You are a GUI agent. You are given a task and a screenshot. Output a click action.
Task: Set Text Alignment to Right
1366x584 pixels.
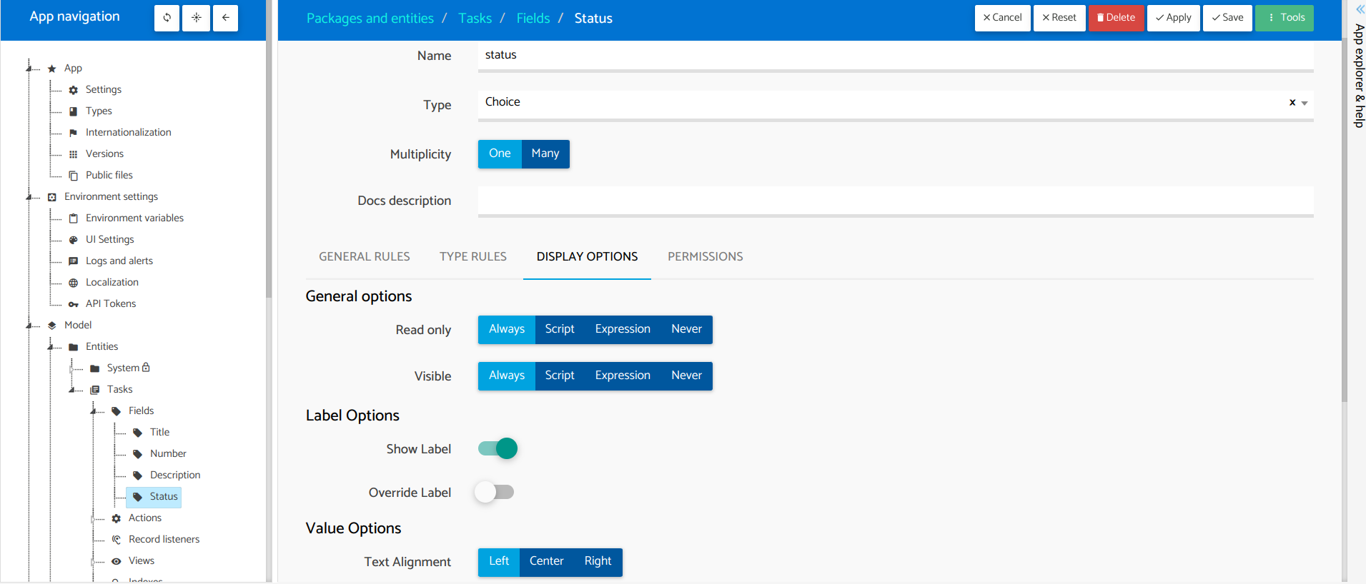click(598, 562)
